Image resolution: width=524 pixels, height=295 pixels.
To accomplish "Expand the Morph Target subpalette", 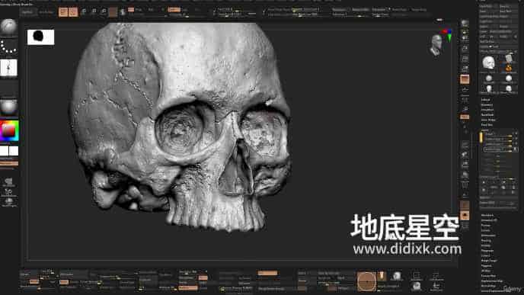I will click(x=489, y=261).
